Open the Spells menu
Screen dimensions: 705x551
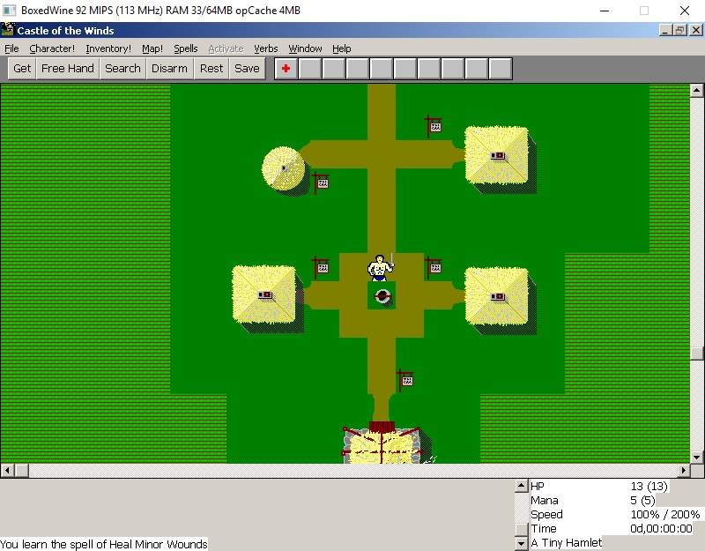186,48
